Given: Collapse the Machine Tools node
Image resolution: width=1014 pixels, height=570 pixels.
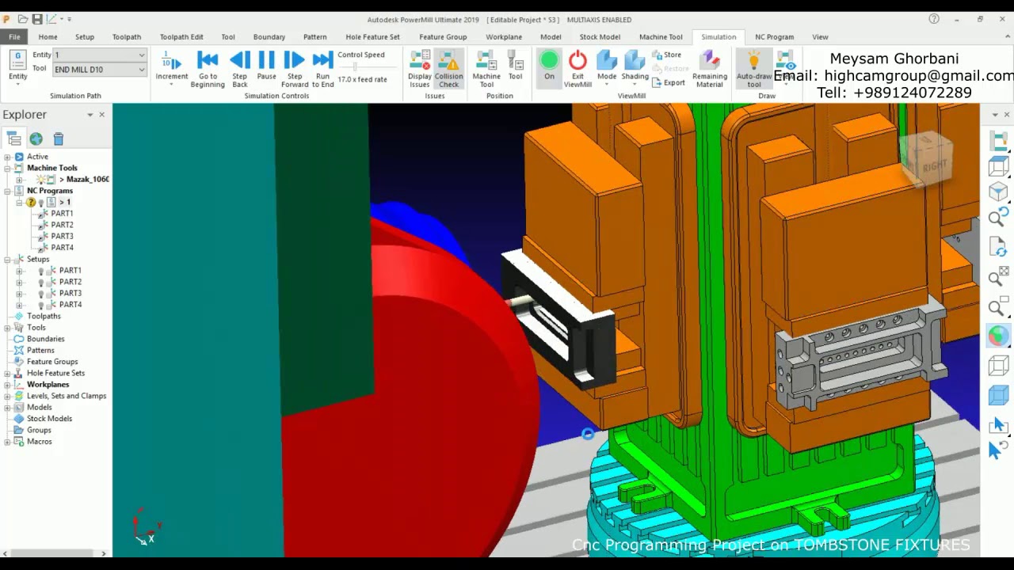Looking at the screenshot, I should [7, 168].
